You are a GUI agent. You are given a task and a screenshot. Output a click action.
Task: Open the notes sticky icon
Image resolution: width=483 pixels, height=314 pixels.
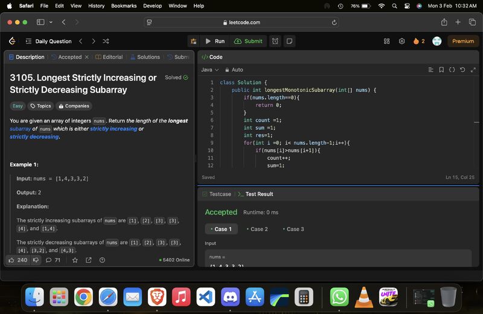[289, 41]
